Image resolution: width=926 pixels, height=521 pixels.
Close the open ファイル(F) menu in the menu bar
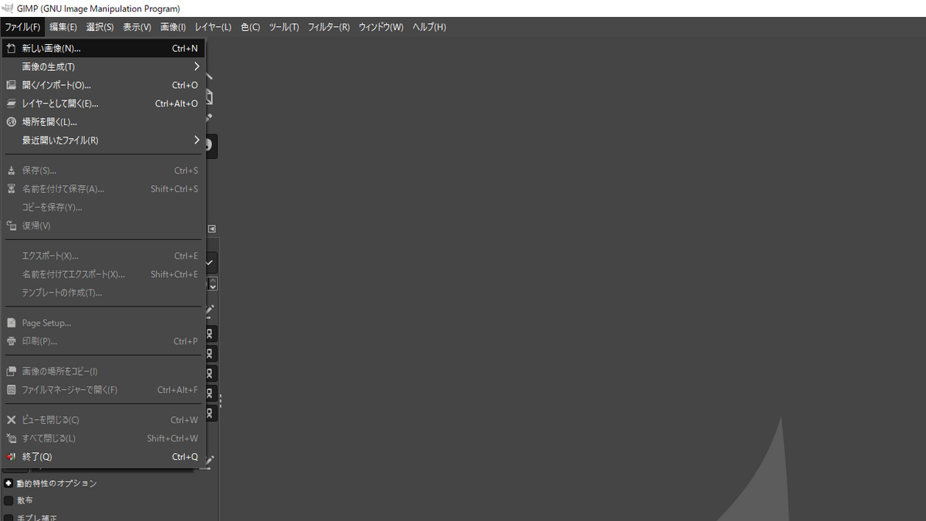pyautogui.click(x=22, y=27)
